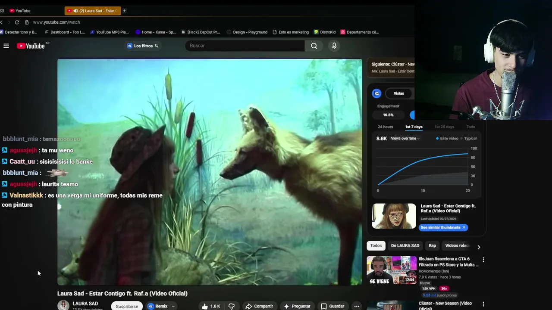Screen dimensions: 552x310
Task: Click See similar thumbnails button
Action: [443, 227]
